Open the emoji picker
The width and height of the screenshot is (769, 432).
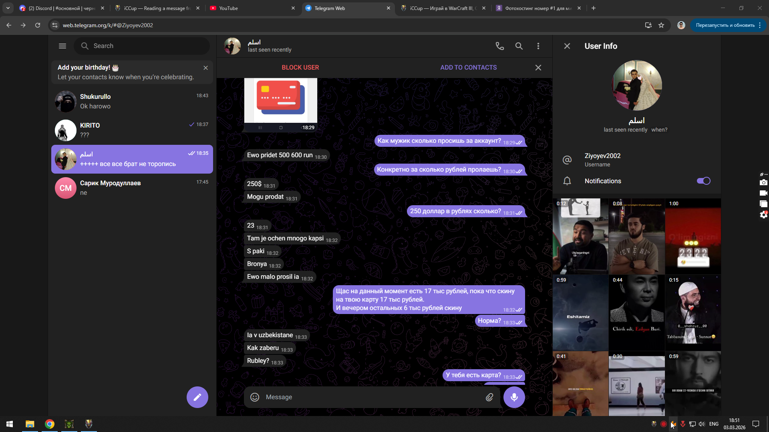(255, 397)
